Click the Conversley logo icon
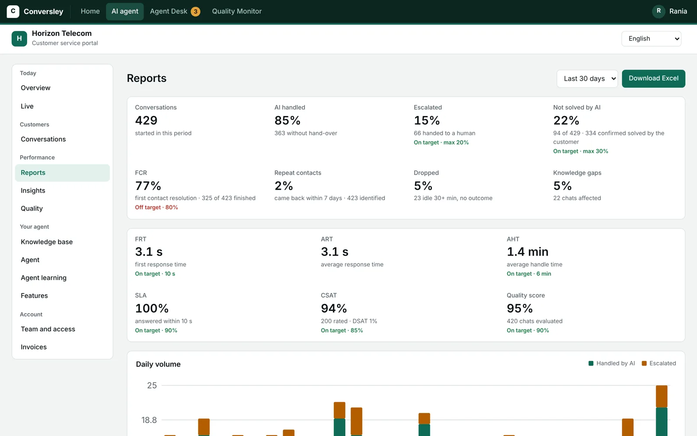The height and width of the screenshot is (436, 697). tap(13, 11)
